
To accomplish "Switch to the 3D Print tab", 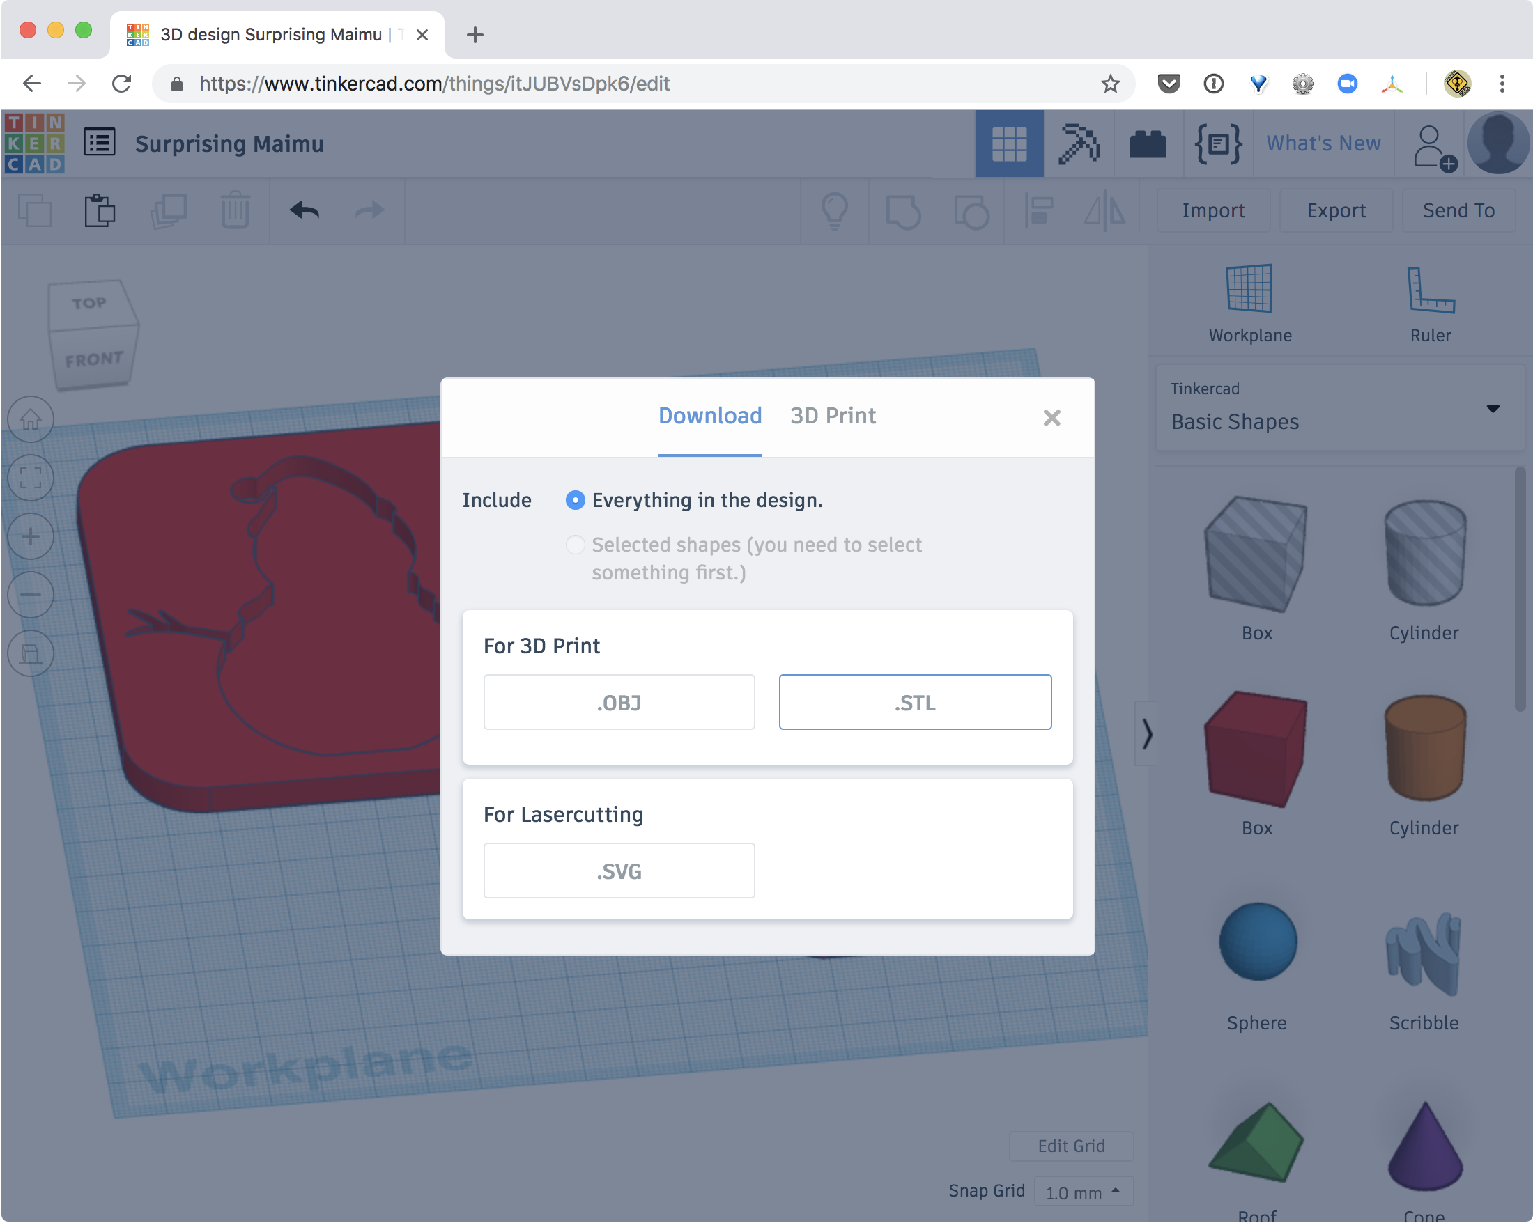I will [833, 416].
